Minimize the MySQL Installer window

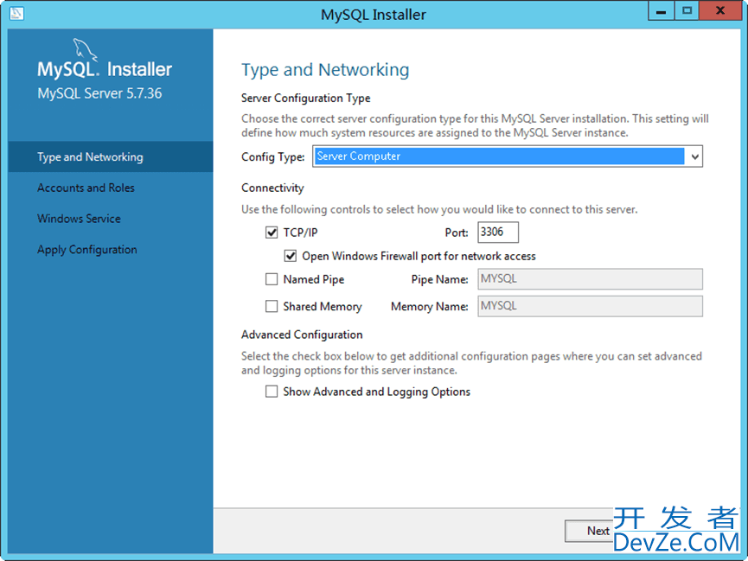tap(661, 11)
